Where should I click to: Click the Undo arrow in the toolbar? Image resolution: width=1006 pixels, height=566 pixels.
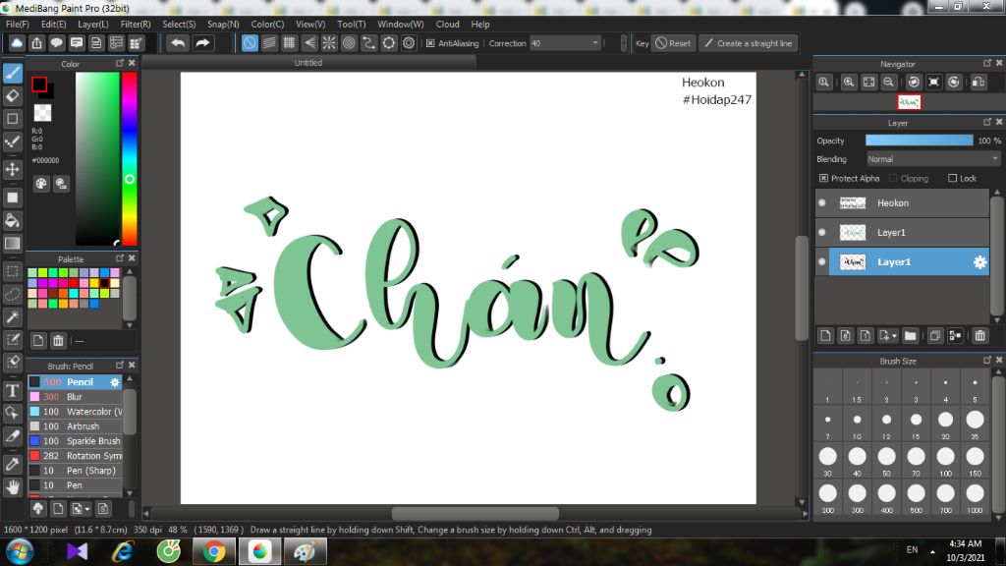(x=179, y=43)
